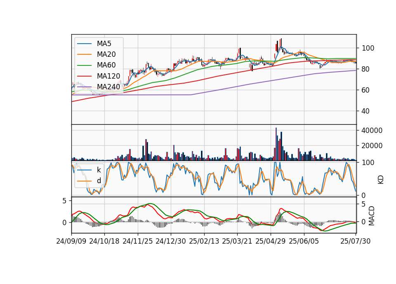Click the blue MA5 legend line sample

tap(84, 44)
